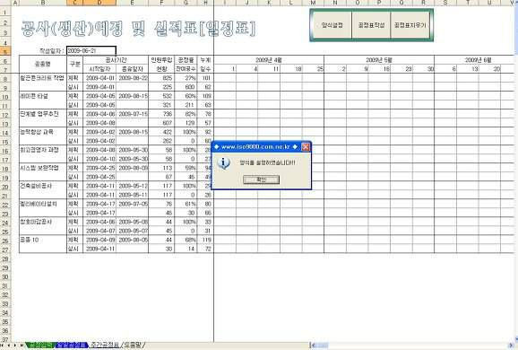Select row 16 header

(5, 151)
